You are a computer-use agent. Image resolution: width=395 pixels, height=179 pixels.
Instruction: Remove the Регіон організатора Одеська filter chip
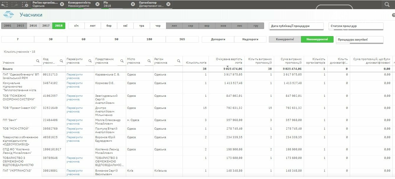point(62,4)
